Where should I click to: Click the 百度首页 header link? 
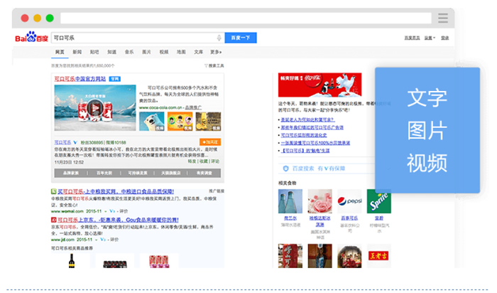click(x=412, y=38)
